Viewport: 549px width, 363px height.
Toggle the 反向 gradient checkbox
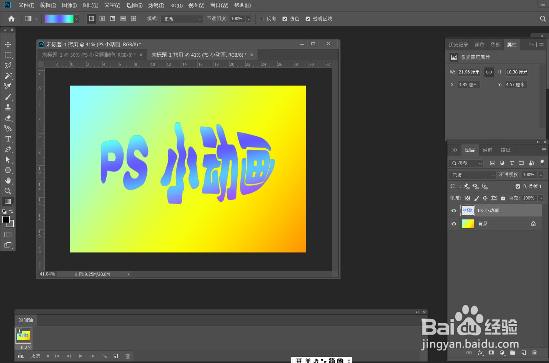[261, 19]
